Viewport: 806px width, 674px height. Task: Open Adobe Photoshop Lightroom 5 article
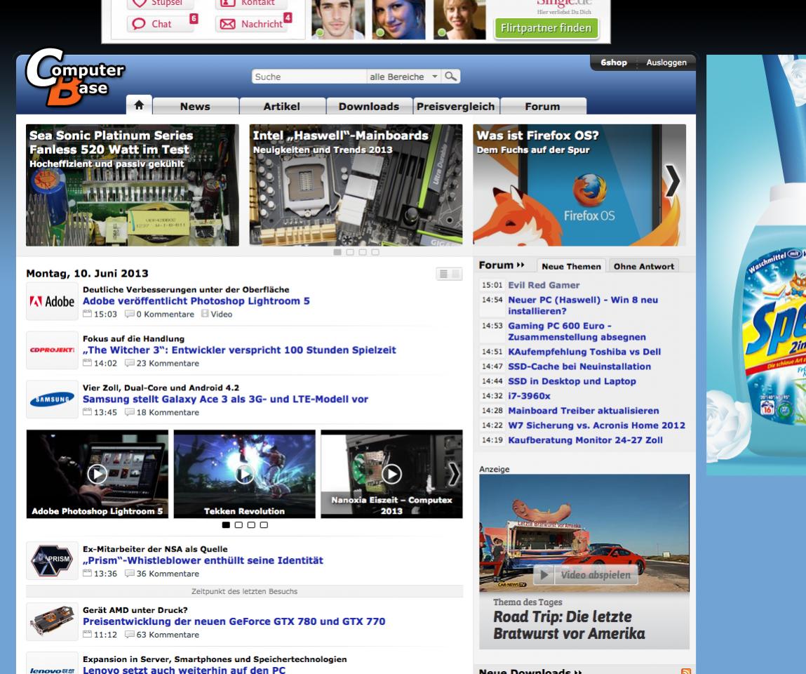coord(196,301)
